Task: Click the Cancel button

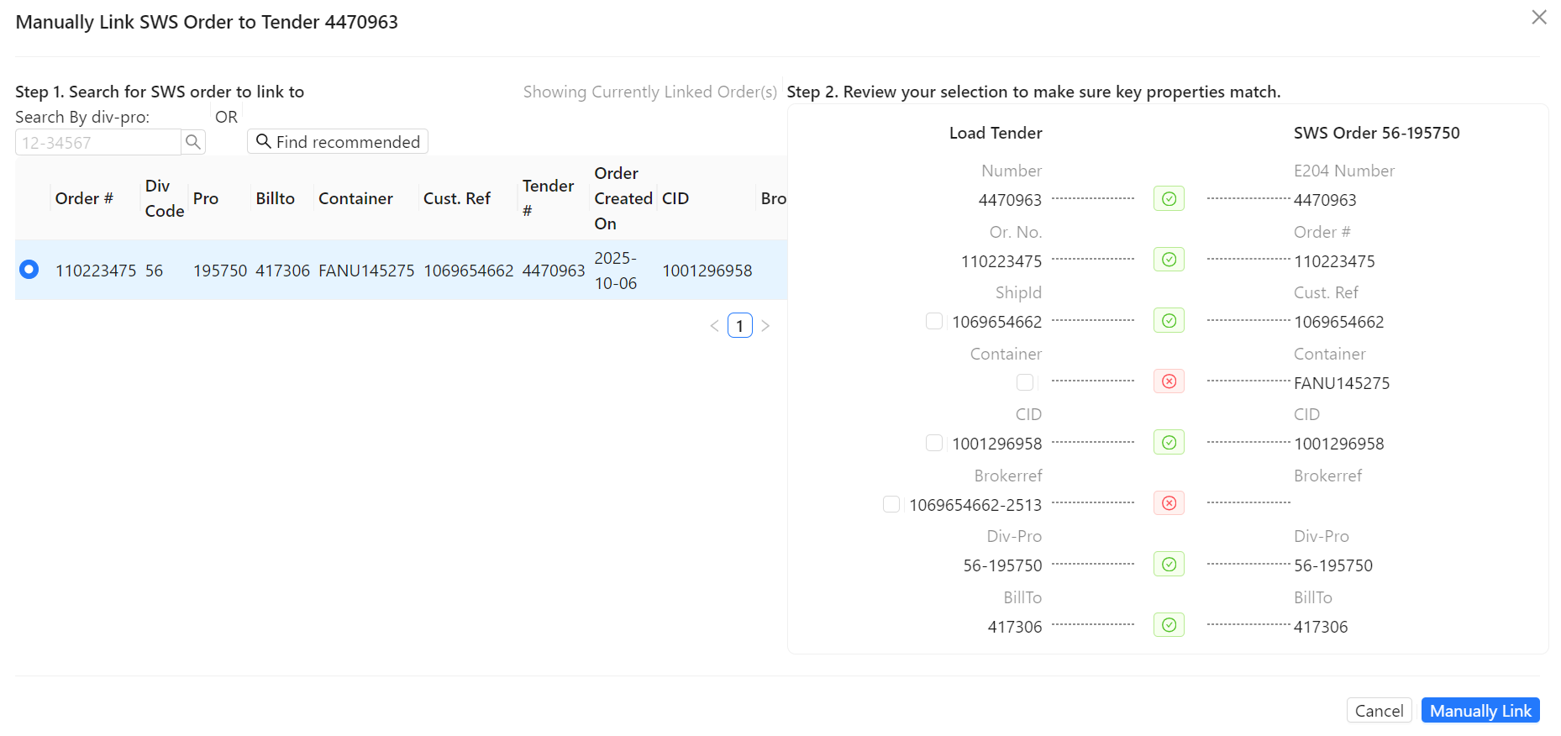Action: click(1379, 711)
